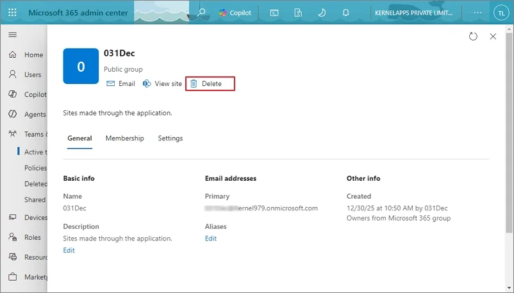
Task: Open View site for the group
Action: tap(162, 83)
